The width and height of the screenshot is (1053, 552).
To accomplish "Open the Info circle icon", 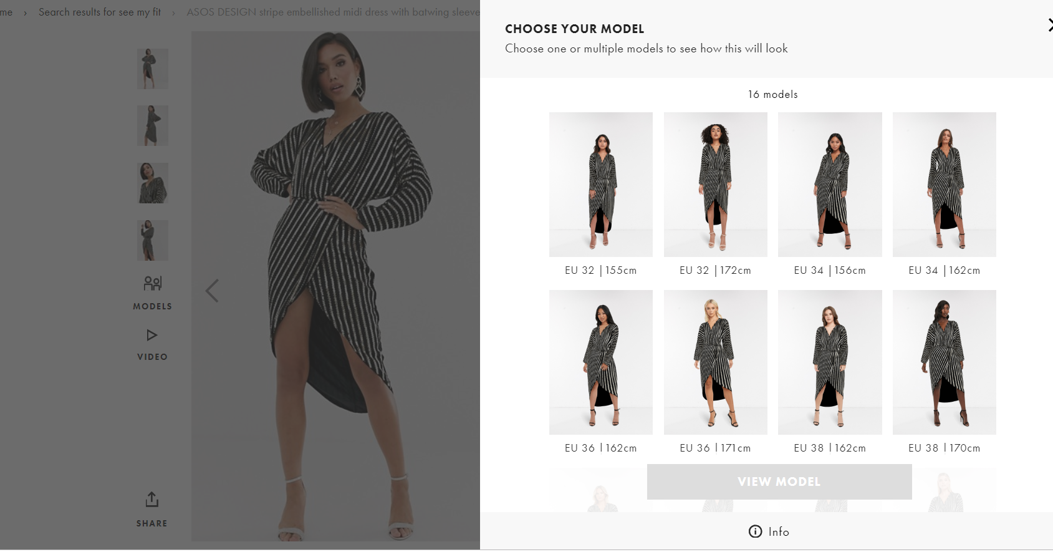I will coord(755,531).
